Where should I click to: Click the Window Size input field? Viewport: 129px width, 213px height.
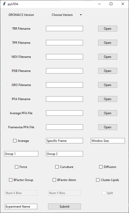(x=108, y=141)
